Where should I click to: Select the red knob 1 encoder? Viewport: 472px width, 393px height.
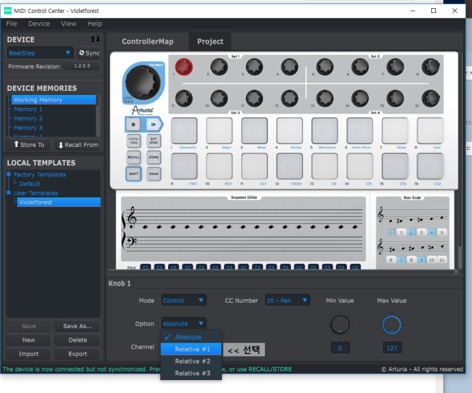184,67
